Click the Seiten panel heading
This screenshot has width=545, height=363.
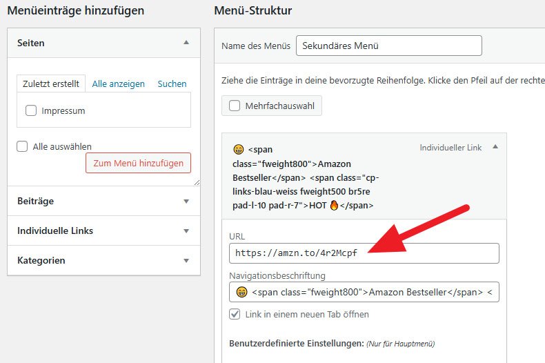31,43
